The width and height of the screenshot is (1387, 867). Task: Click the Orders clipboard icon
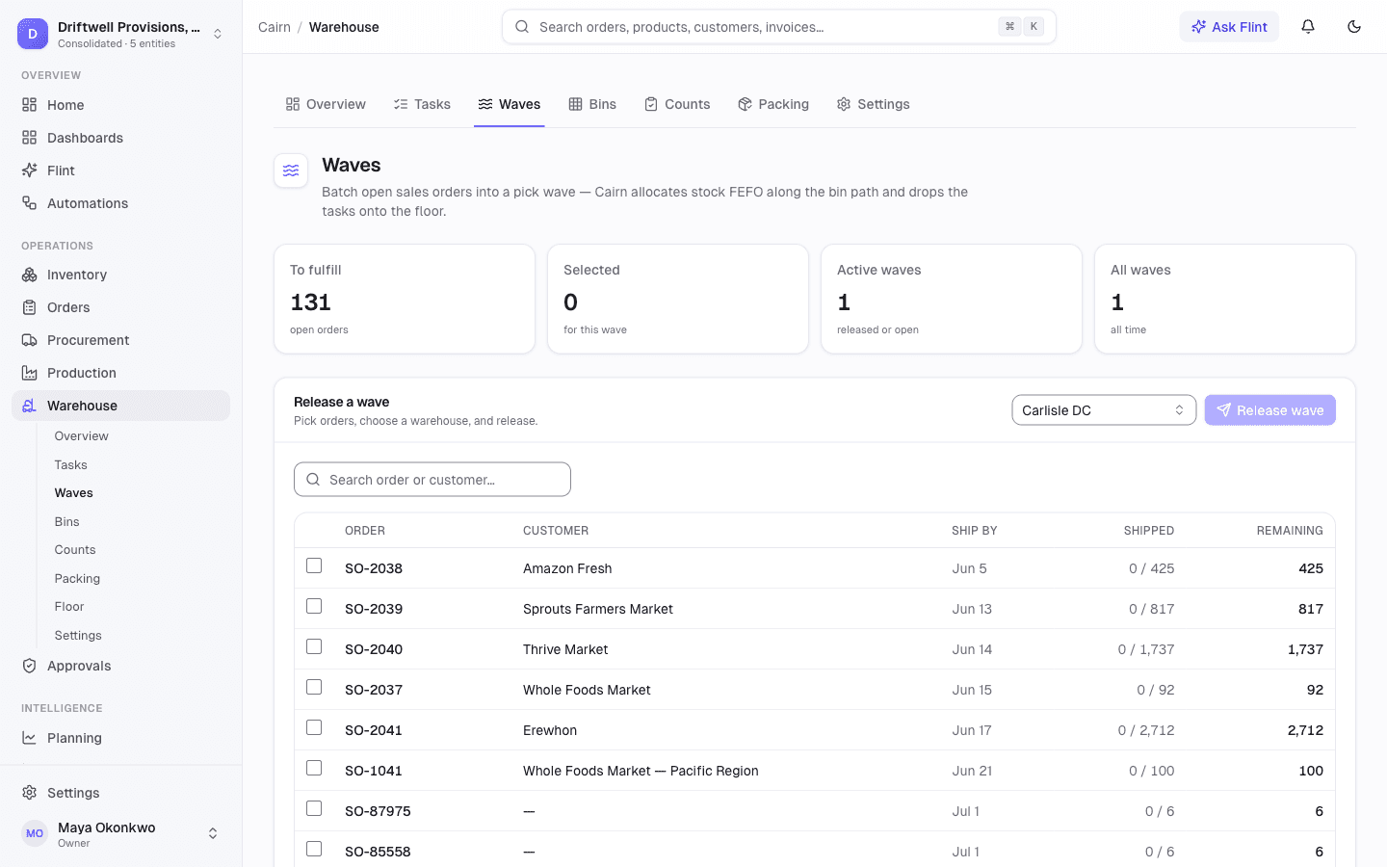tap(30, 307)
